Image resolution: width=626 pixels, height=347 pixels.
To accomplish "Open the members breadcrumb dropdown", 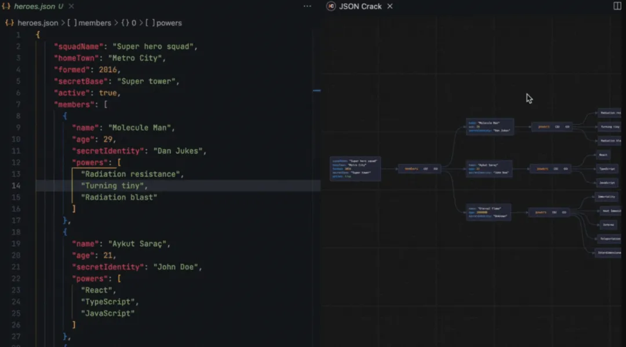I will (x=96, y=23).
